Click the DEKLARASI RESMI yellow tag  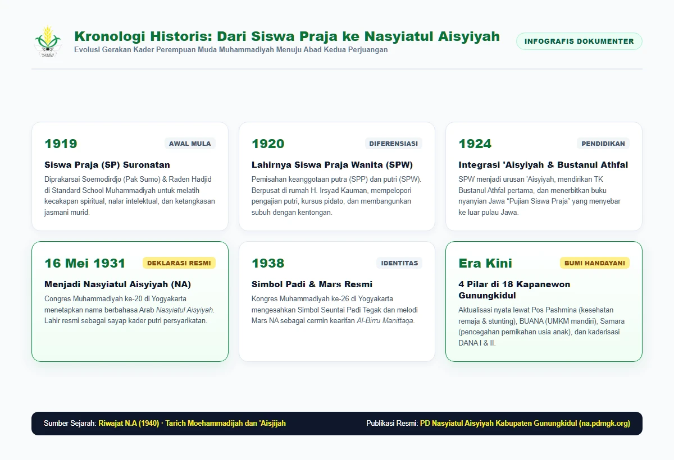click(x=179, y=263)
